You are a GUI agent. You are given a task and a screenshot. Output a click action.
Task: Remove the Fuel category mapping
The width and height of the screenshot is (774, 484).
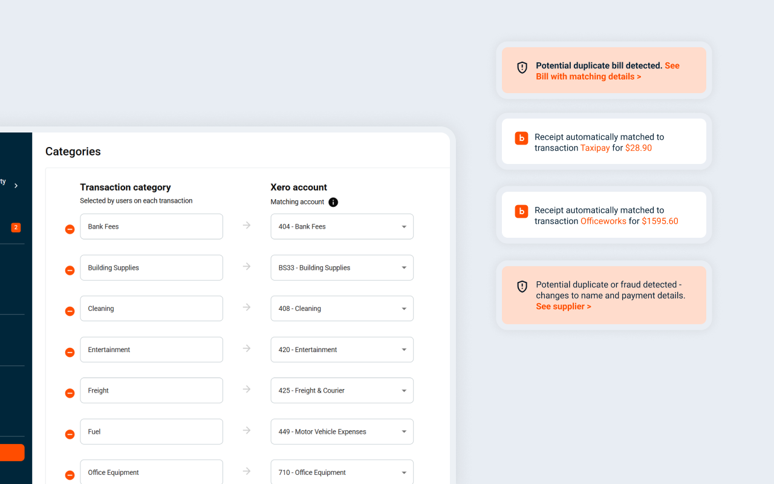(70, 434)
